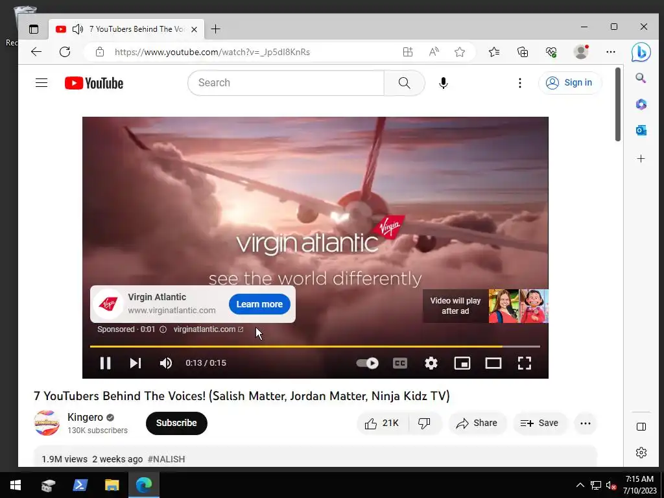View site information lock icon

pyautogui.click(x=99, y=52)
